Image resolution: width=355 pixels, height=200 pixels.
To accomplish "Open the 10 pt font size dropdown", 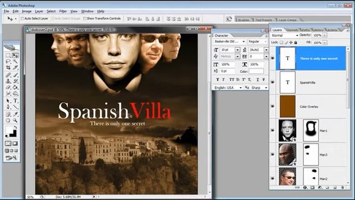I will coord(237,49).
